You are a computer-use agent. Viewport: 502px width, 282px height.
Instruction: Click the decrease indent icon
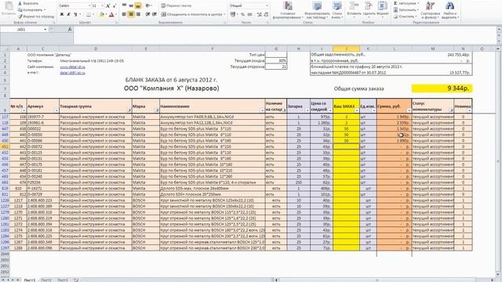(147, 14)
